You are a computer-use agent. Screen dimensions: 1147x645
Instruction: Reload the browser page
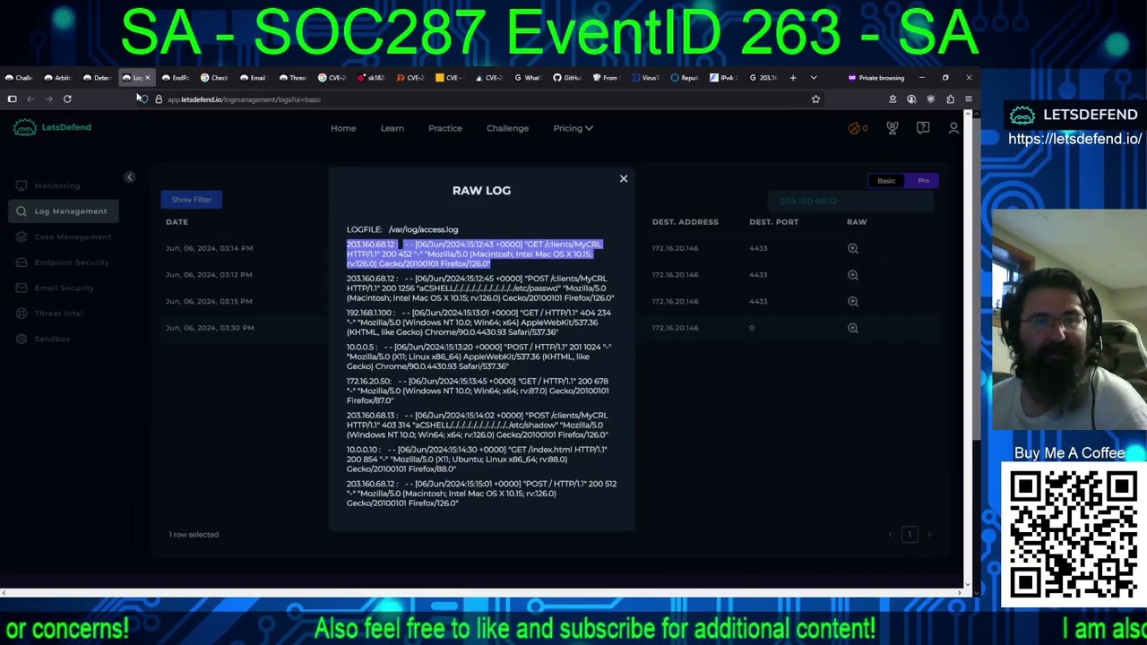pos(67,99)
